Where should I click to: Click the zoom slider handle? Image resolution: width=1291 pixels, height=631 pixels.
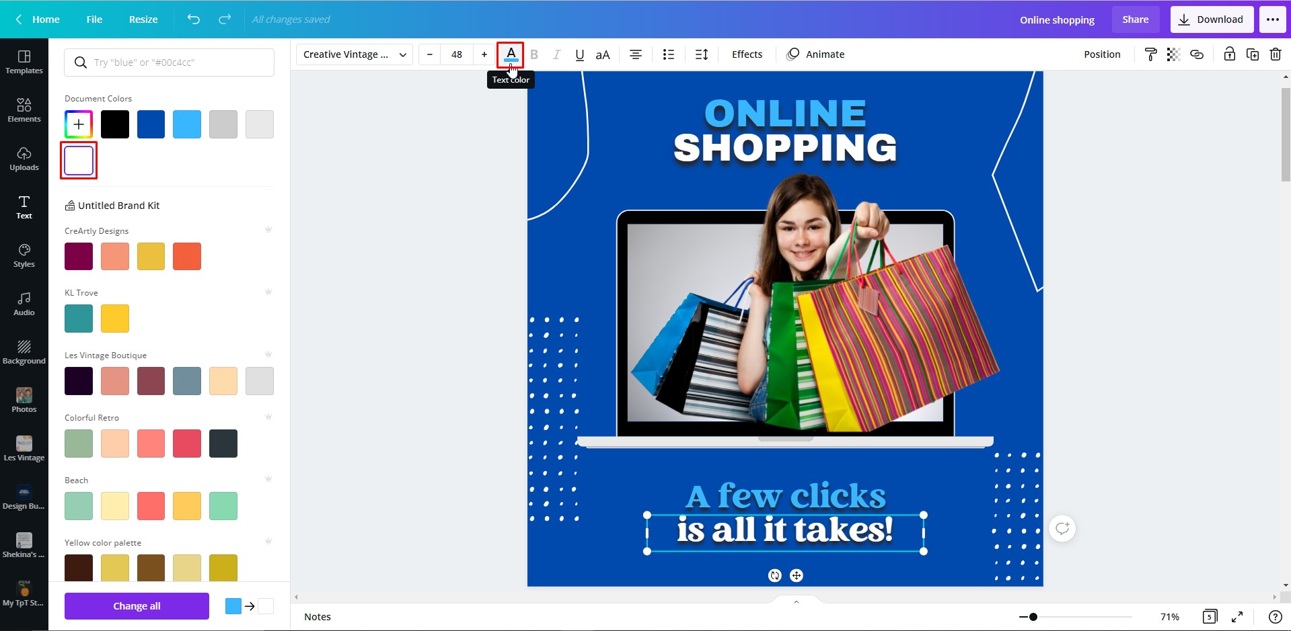pos(1033,617)
